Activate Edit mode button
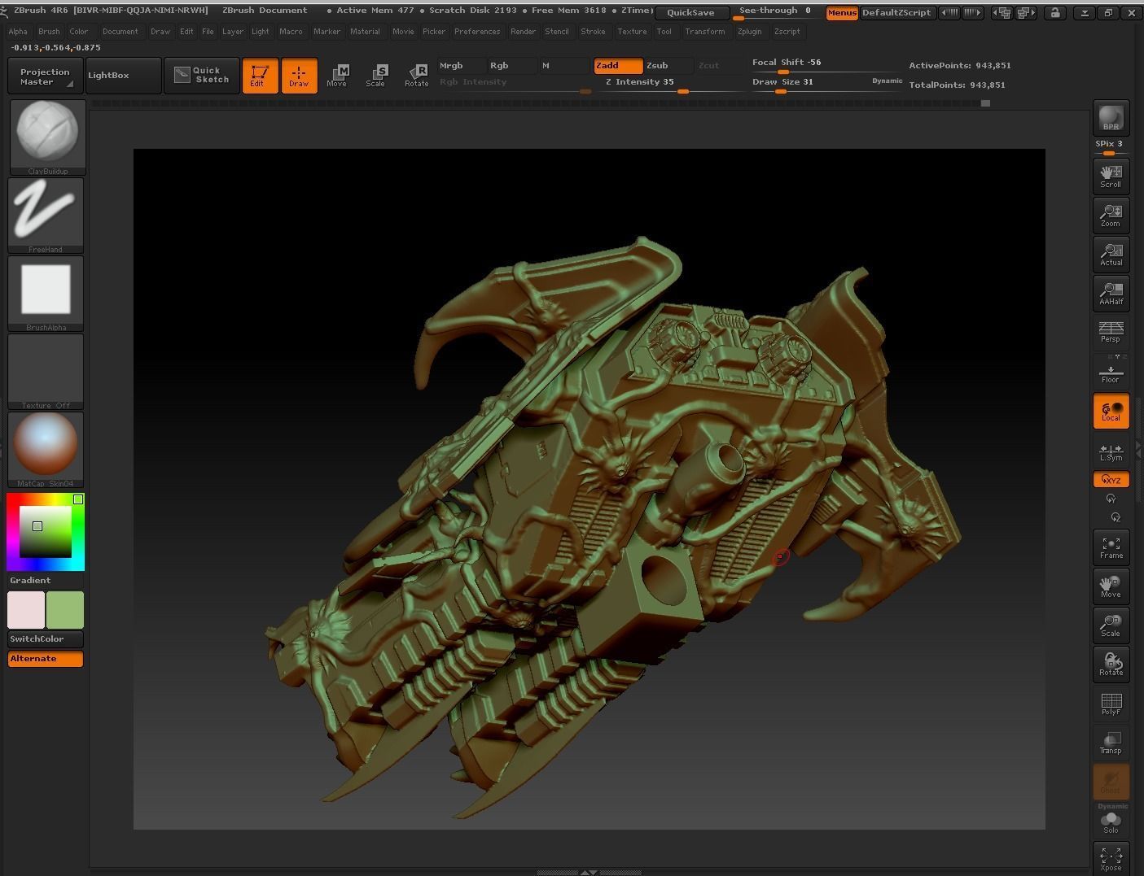Image resolution: width=1144 pixels, height=876 pixels. click(261, 76)
